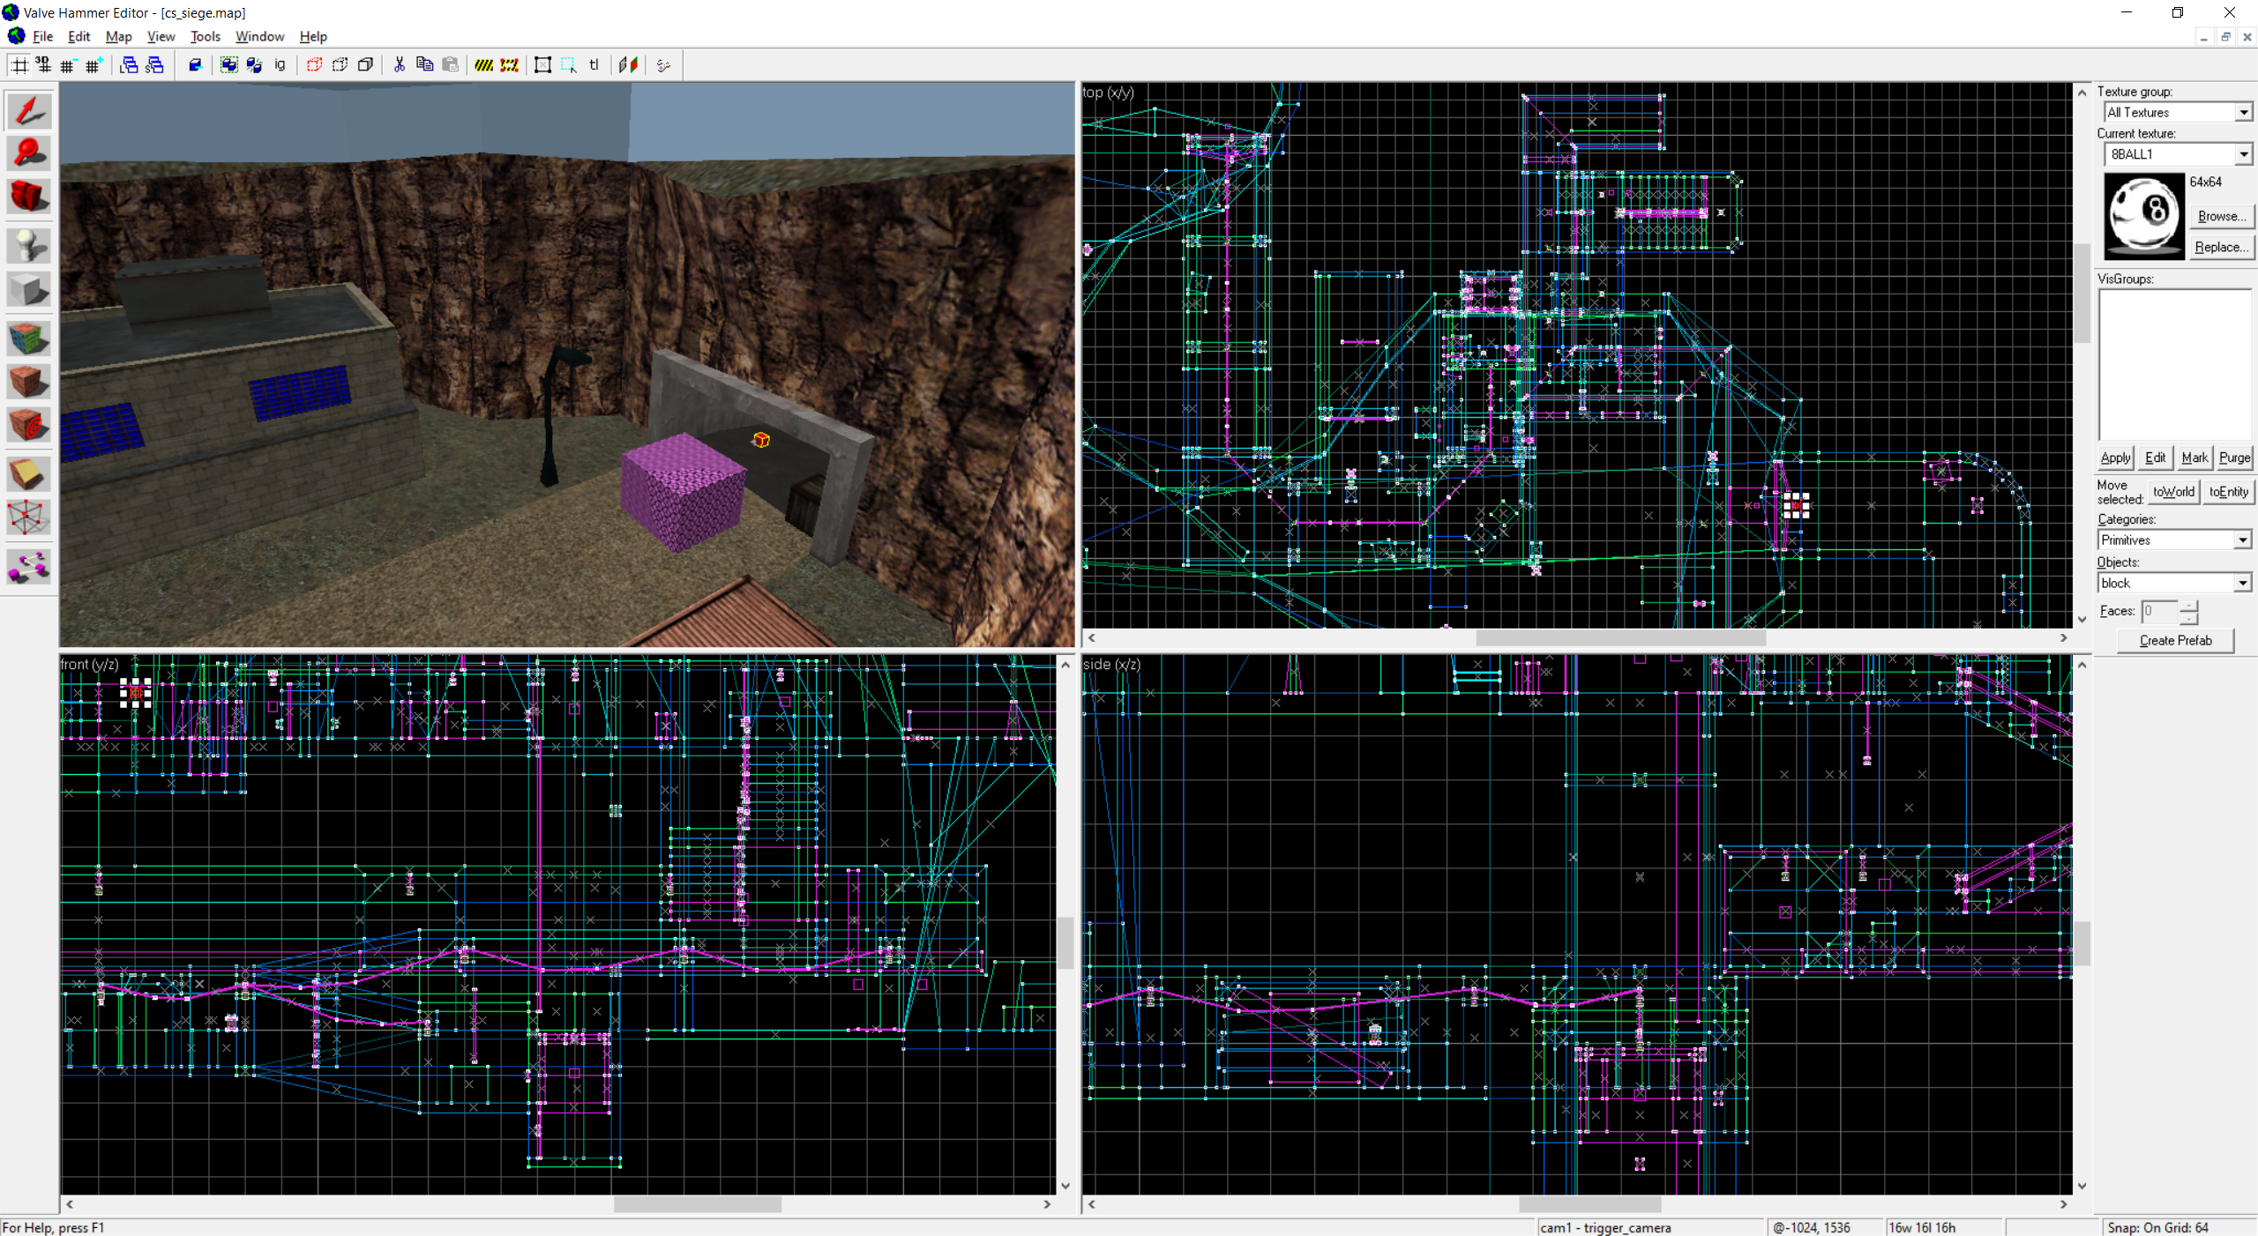The width and height of the screenshot is (2258, 1236).
Task: Select the Vertex manipulation tool
Action: (x=29, y=517)
